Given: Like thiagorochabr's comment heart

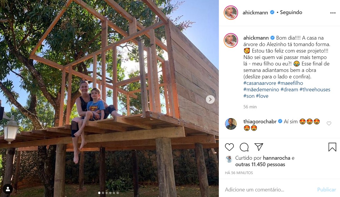Looking at the screenshot, I should click(329, 123).
